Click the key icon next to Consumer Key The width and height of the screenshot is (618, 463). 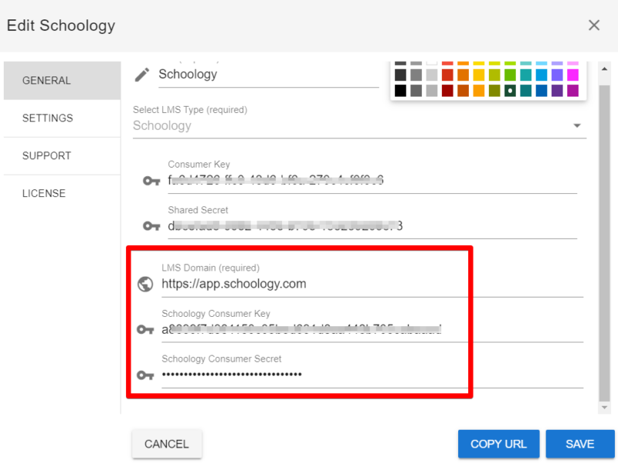pos(151,181)
